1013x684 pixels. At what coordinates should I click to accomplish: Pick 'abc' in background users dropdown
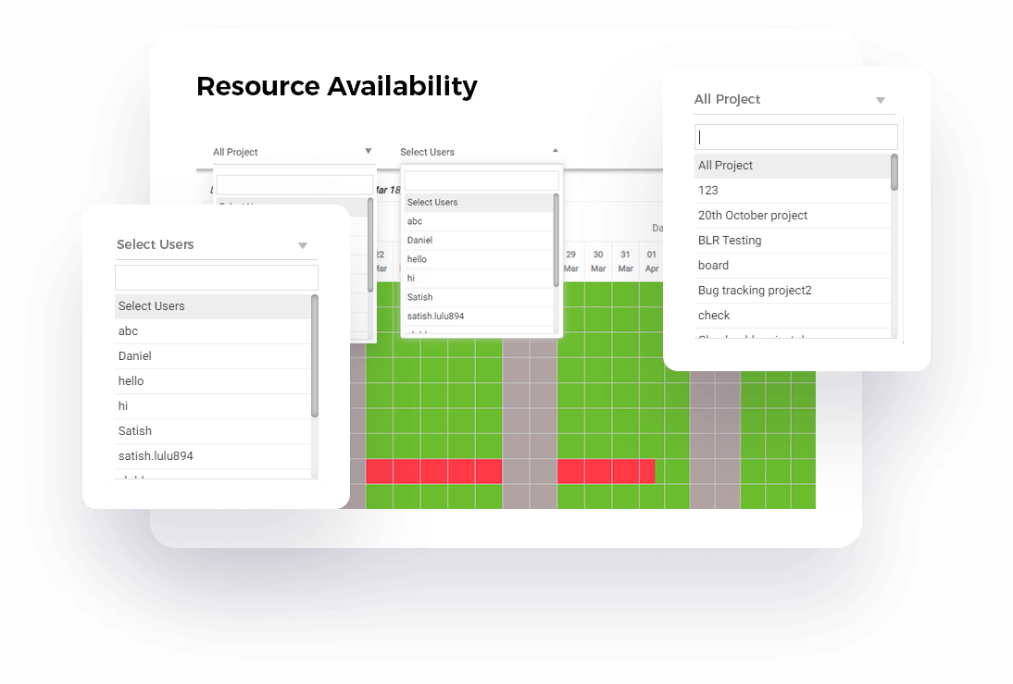point(479,221)
